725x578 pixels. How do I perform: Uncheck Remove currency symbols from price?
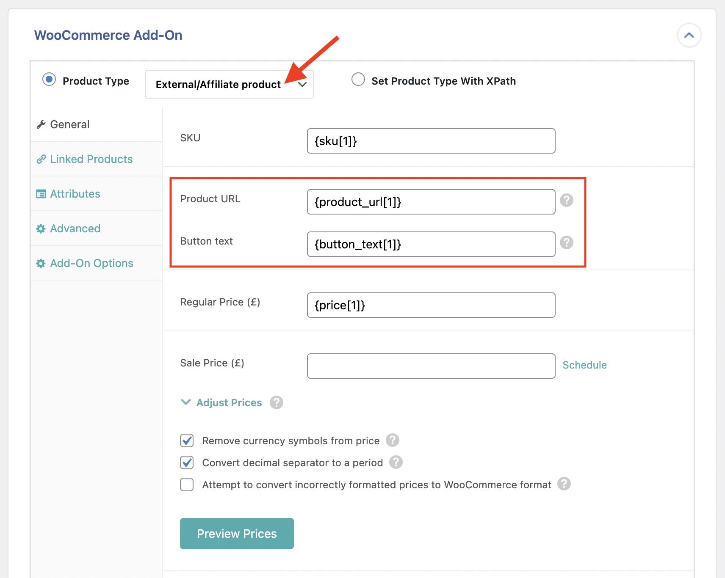pos(187,440)
